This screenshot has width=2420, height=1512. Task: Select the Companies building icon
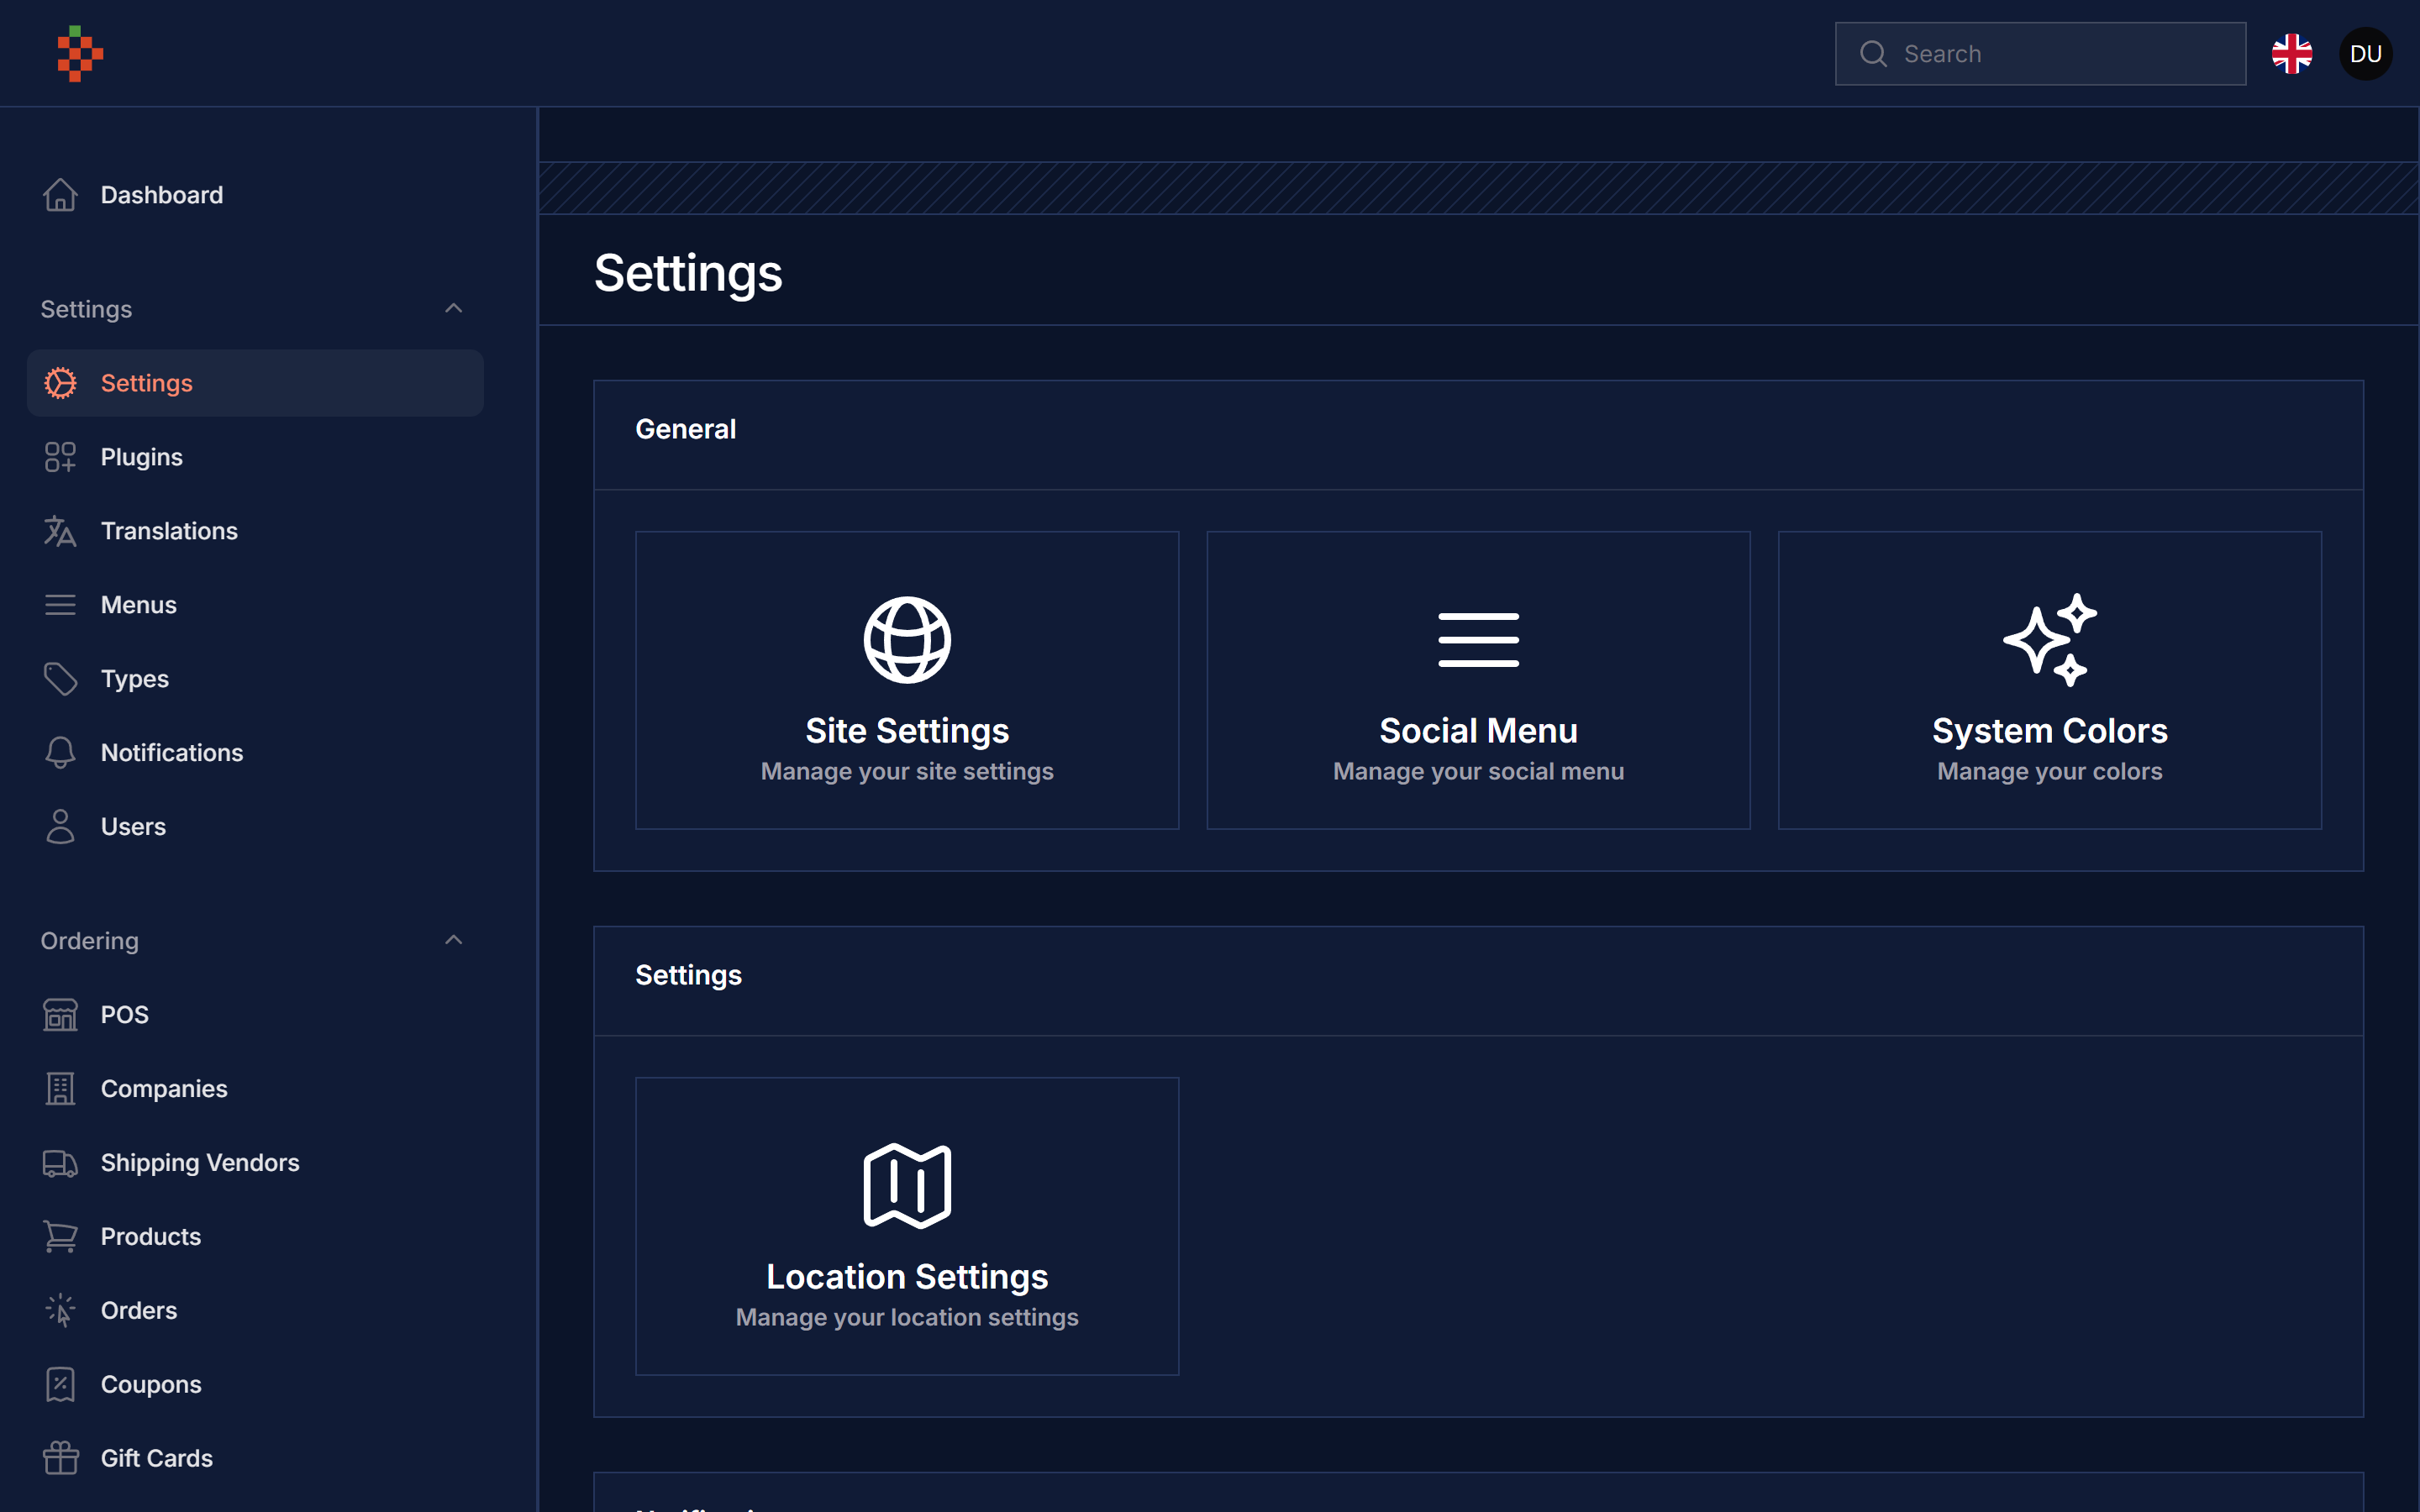tap(60, 1089)
